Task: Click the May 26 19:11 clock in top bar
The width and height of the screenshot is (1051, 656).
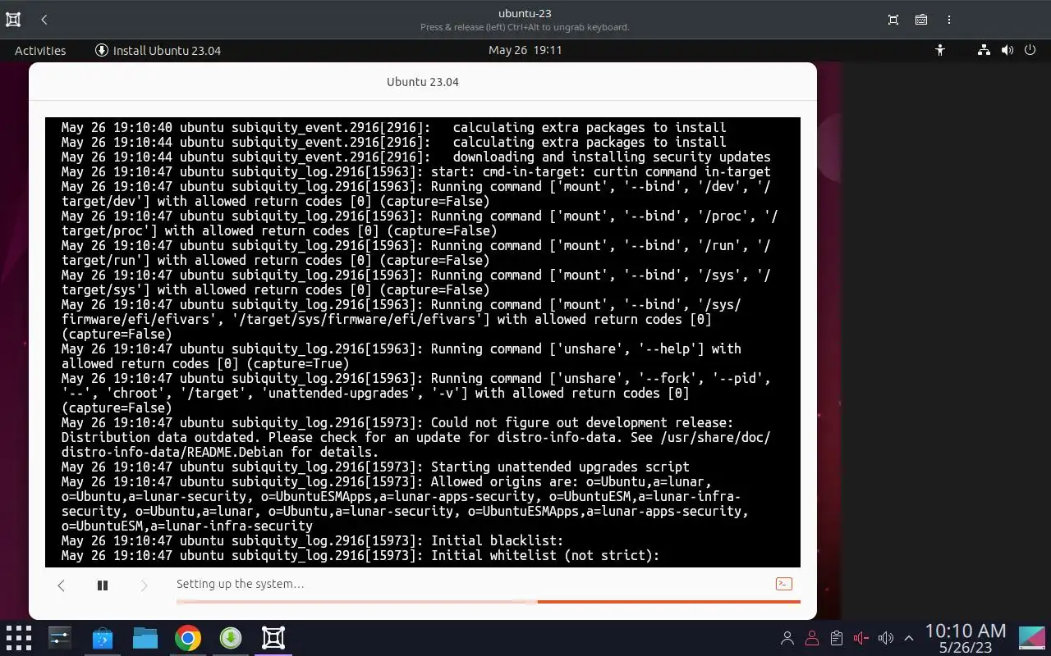Action: point(525,50)
